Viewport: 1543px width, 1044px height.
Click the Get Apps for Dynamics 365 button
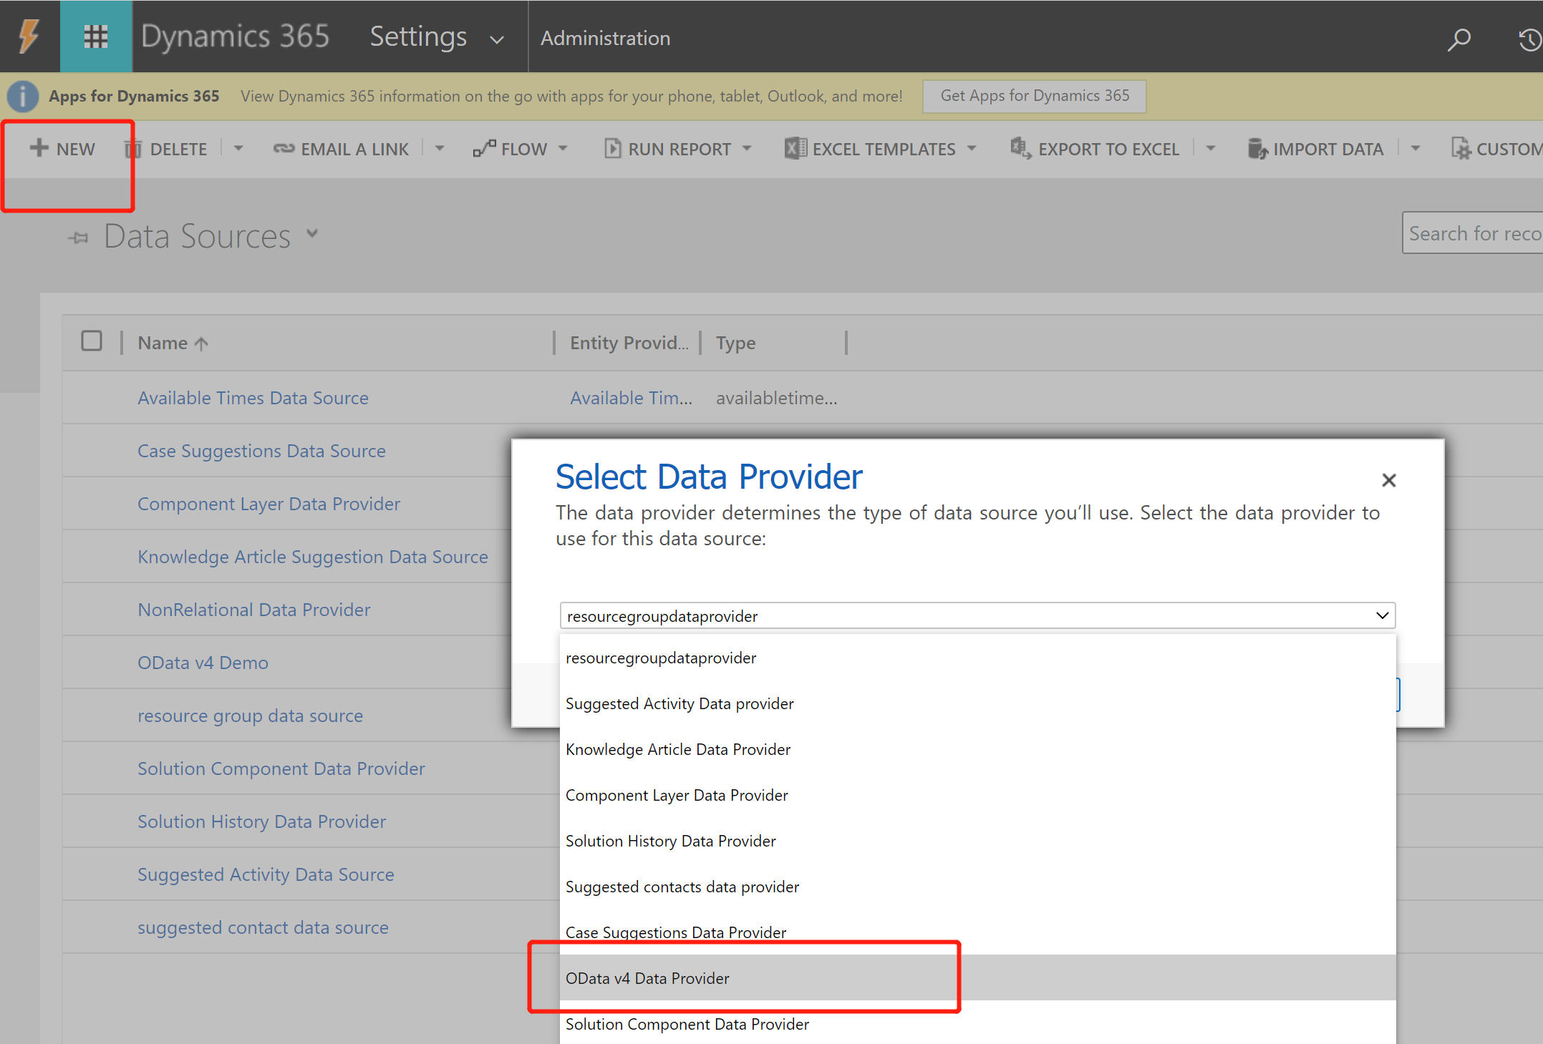click(x=1033, y=95)
